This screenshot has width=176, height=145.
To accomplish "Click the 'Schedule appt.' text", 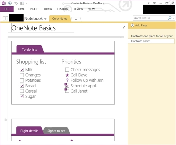I will point(84,86).
